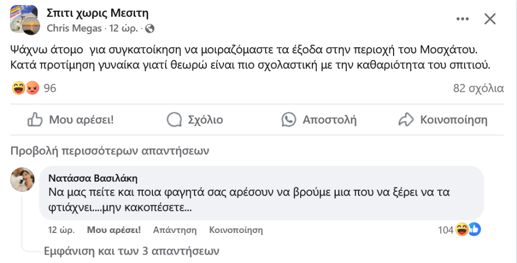Click the thumbs-up Like icon on post
517x263 pixels.
pos(35,120)
